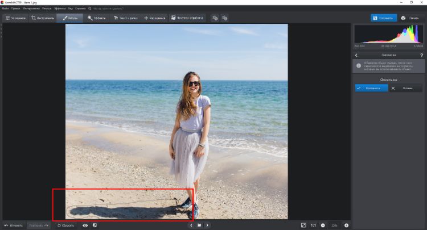Open the Пакетная обработка tab

click(x=187, y=18)
